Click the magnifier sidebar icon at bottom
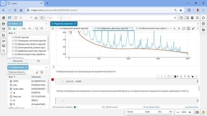 point(4,51)
